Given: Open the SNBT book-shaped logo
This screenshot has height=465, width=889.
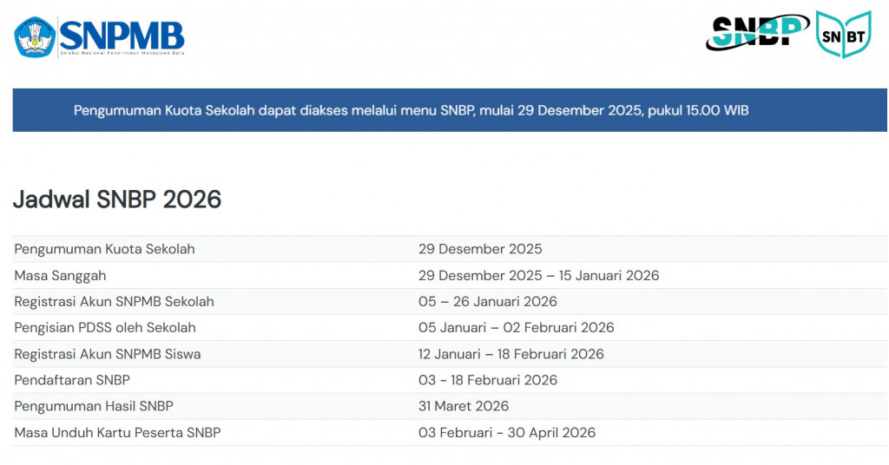Looking at the screenshot, I should coord(842,35).
